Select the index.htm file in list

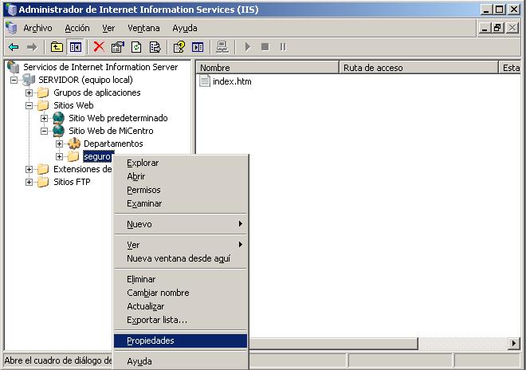pos(231,81)
